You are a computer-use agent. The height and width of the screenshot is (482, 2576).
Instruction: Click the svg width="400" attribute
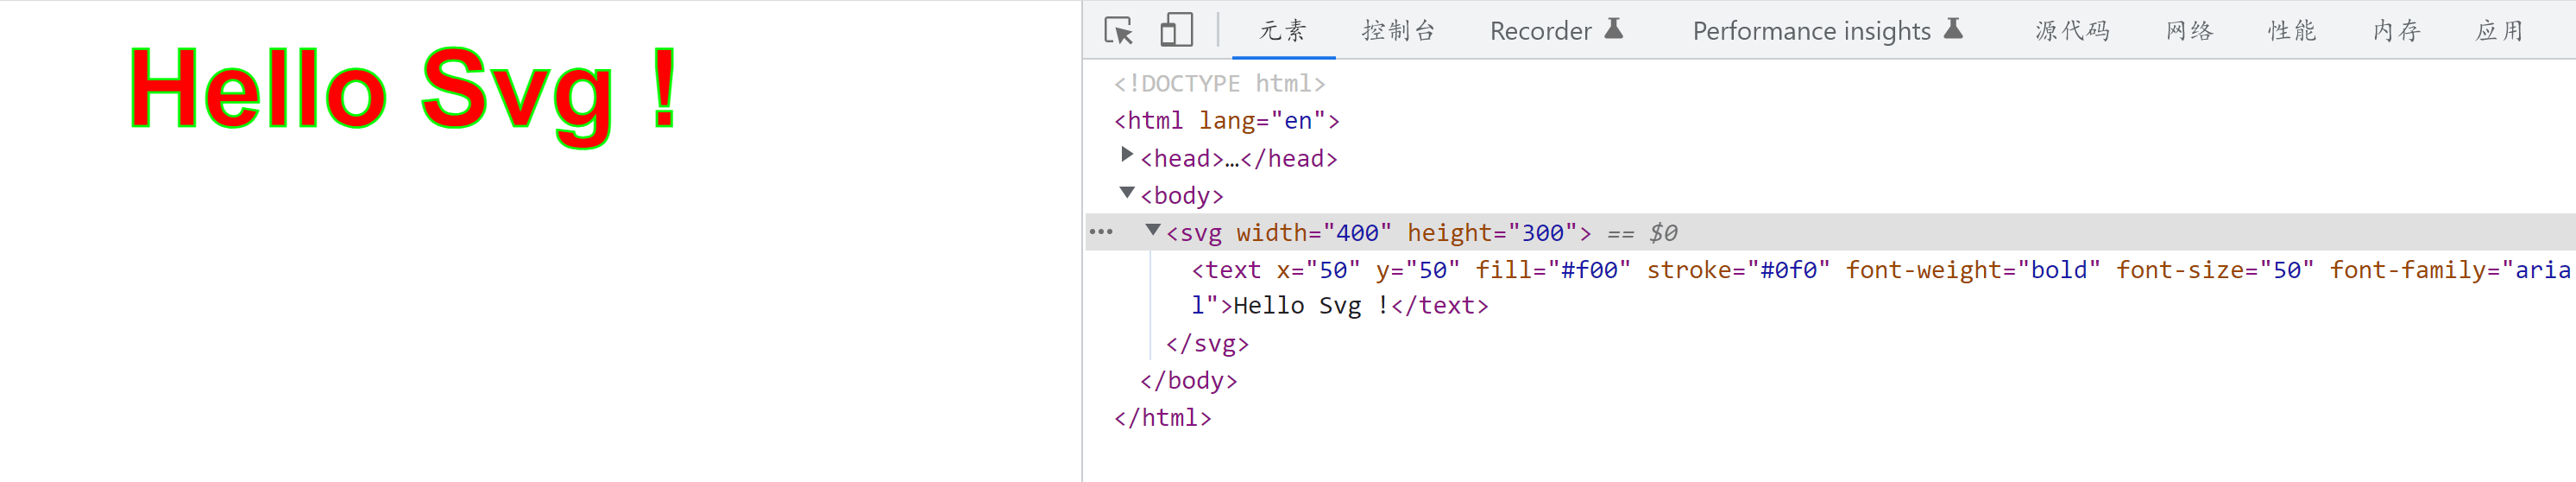[1314, 233]
